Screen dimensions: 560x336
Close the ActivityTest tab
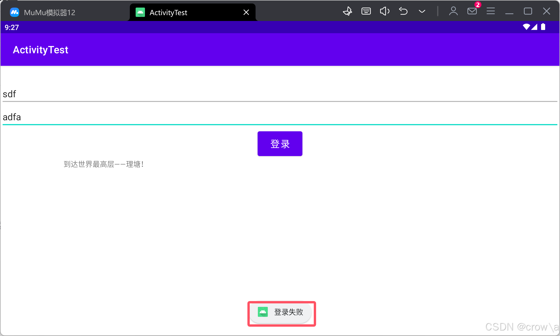click(x=246, y=12)
